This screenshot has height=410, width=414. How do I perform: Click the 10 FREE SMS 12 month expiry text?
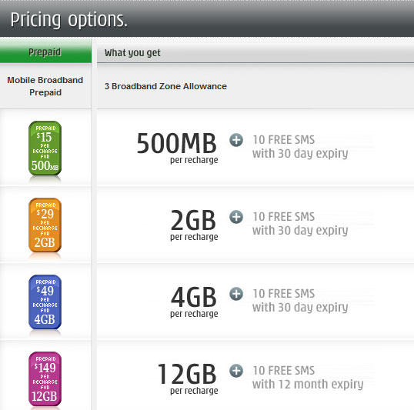[308, 377]
